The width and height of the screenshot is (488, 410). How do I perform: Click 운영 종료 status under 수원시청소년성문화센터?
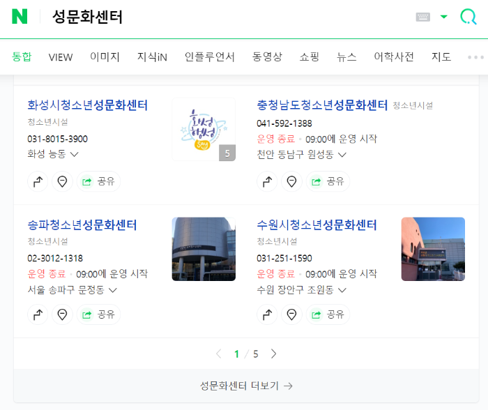point(276,273)
